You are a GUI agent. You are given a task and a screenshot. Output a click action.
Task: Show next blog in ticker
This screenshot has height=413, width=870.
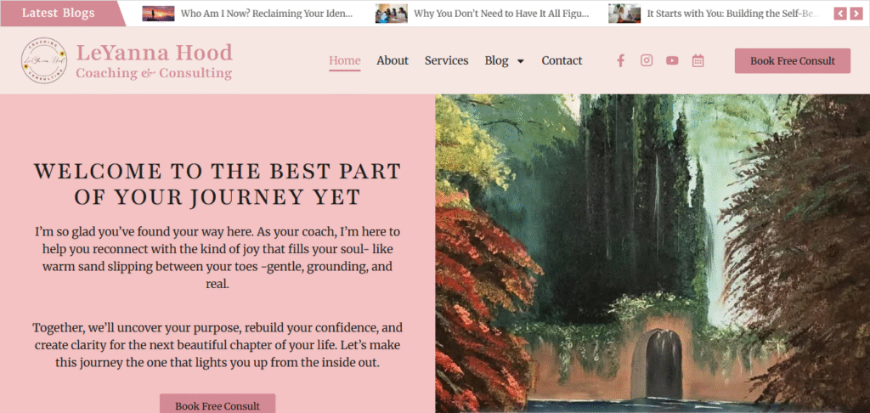[x=856, y=14]
